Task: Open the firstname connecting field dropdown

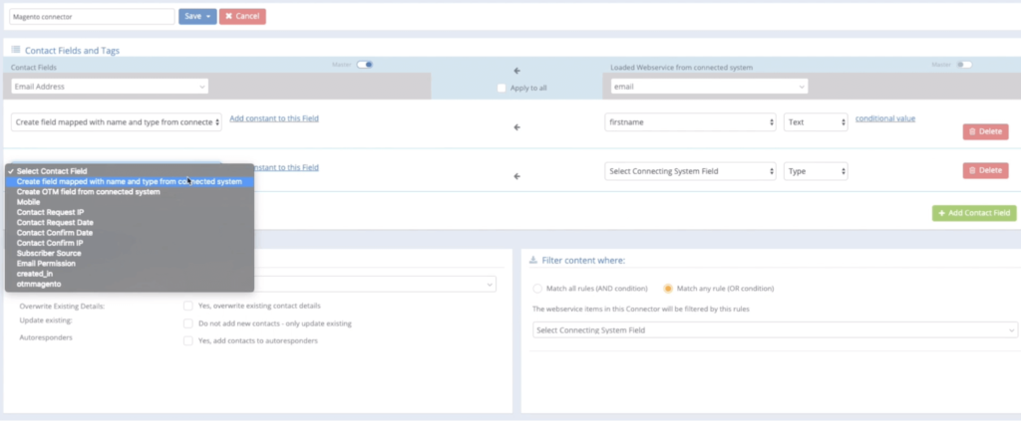Action: [690, 122]
